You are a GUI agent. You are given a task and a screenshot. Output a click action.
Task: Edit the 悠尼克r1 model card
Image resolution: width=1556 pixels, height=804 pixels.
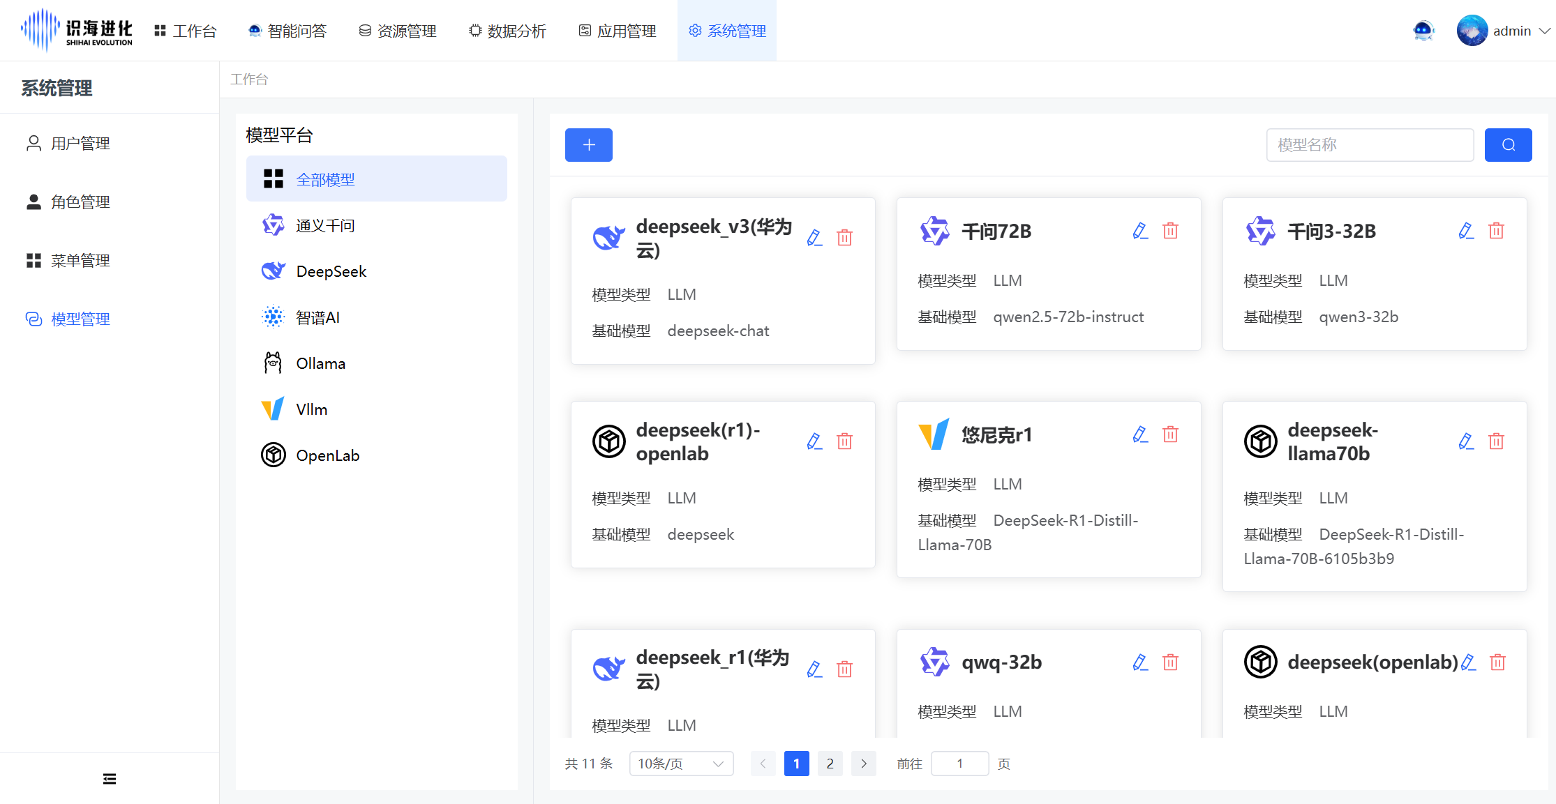click(x=1140, y=434)
